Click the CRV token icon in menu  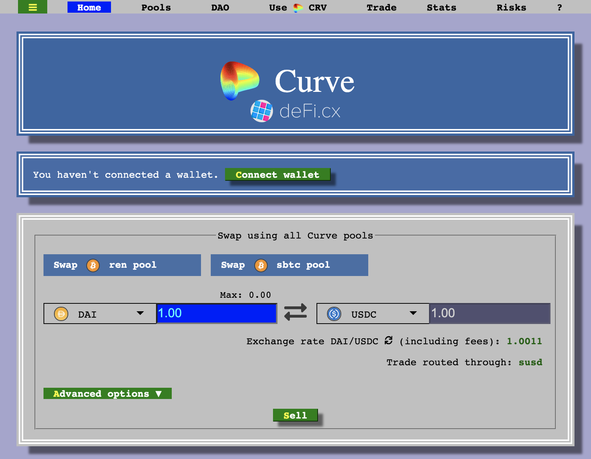tap(298, 8)
